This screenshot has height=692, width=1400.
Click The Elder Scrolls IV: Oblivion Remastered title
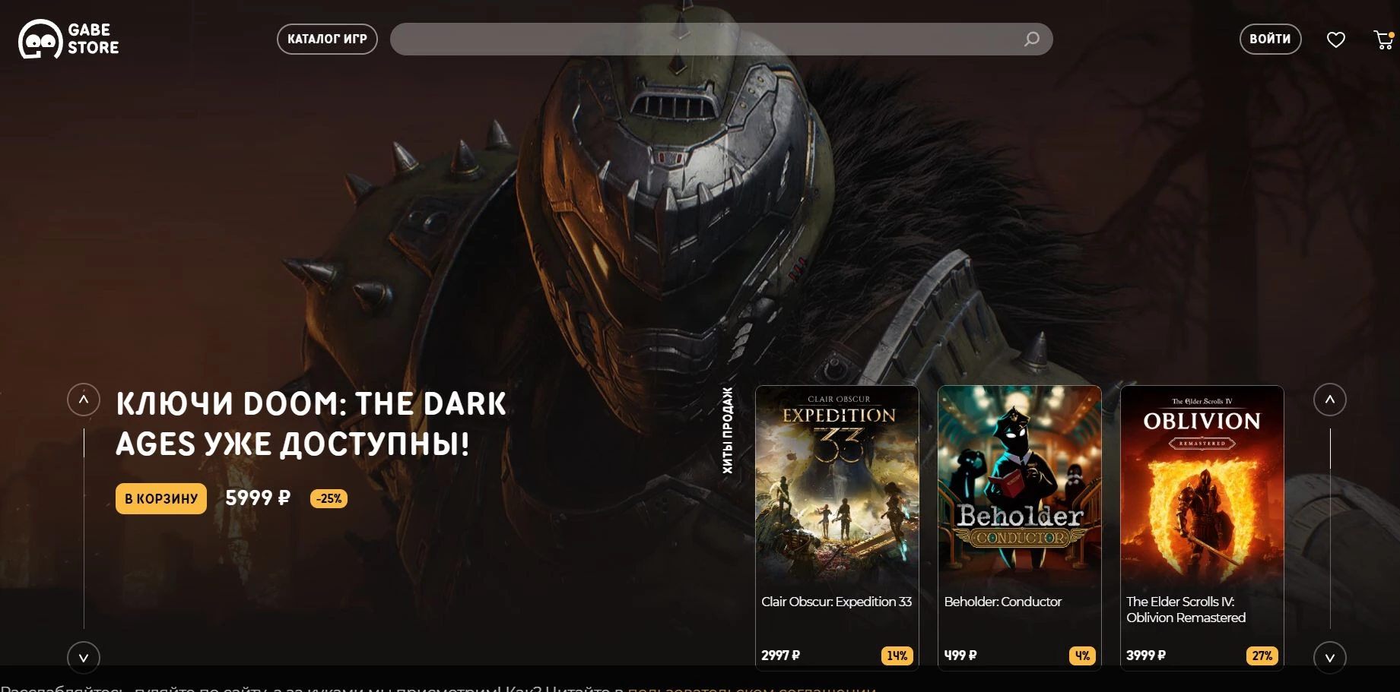(1186, 609)
